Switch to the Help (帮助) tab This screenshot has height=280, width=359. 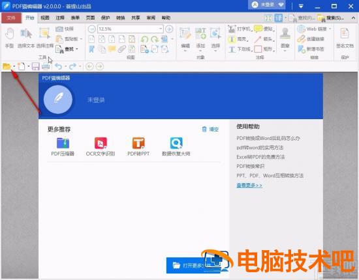pyautogui.click(x=166, y=18)
